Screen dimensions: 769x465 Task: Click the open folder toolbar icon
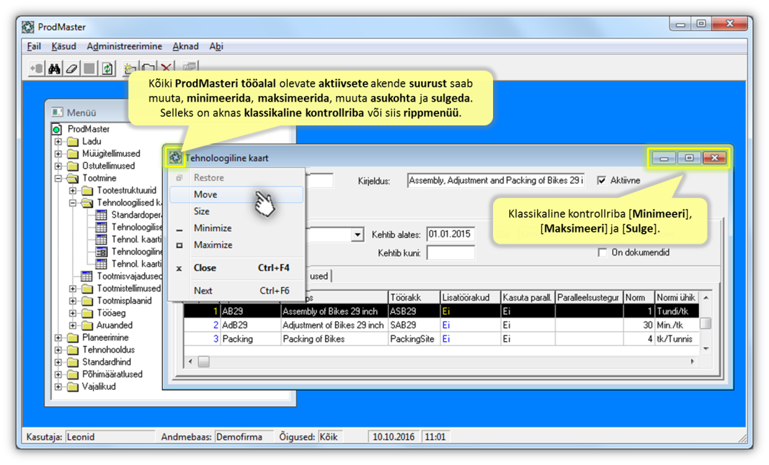(148, 68)
